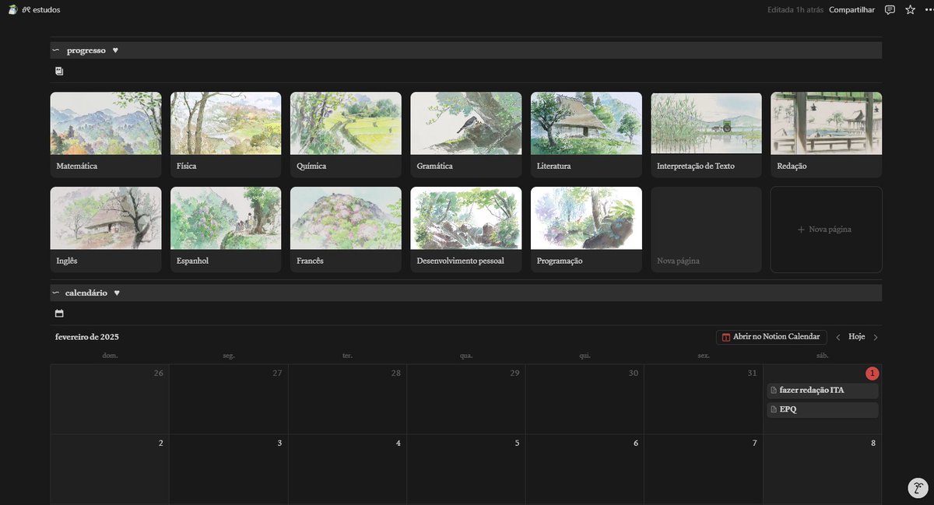
Task: Open the Redação card
Action: [x=827, y=135]
